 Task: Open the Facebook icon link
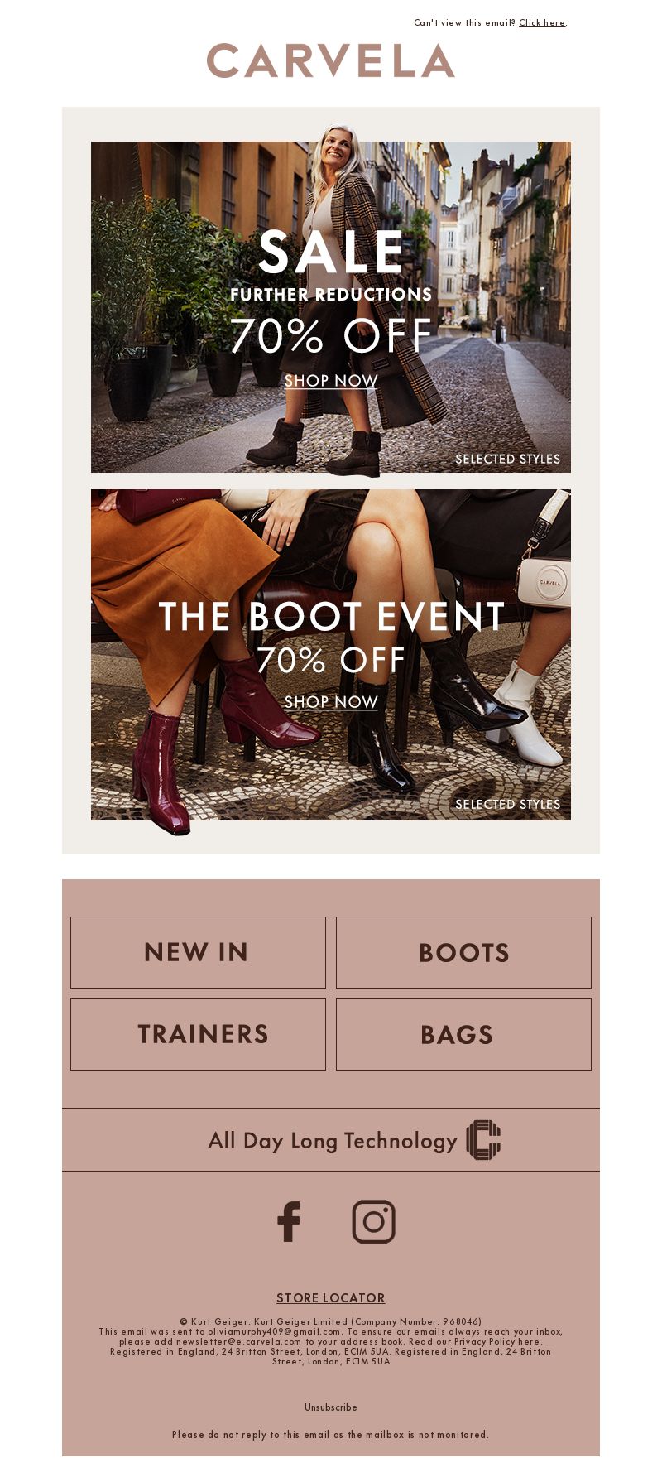coord(289,1221)
